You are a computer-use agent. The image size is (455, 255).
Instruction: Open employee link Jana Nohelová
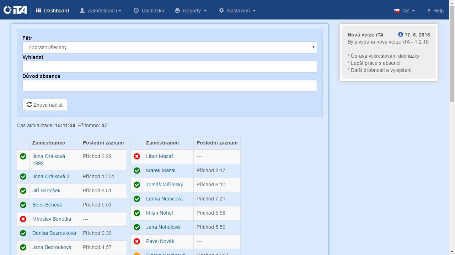pyautogui.click(x=163, y=227)
